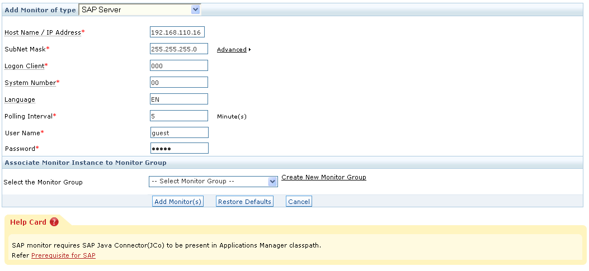This screenshot has width=589, height=271.
Task: Click the Language input field
Action: tap(179, 99)
